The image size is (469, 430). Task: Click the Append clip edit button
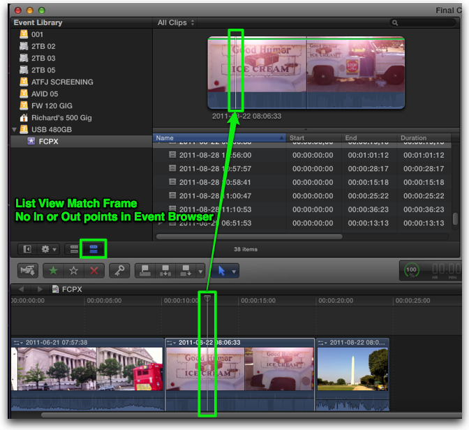pyautogui.click(x=186, y=271)
